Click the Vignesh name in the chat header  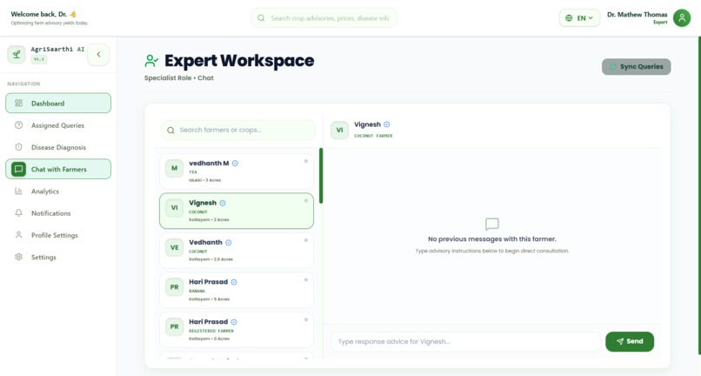tap(368, 124)
